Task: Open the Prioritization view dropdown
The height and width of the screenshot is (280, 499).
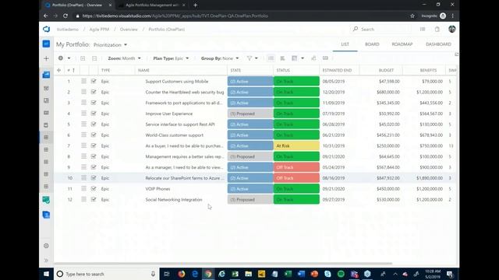Action: click(111, 45)
